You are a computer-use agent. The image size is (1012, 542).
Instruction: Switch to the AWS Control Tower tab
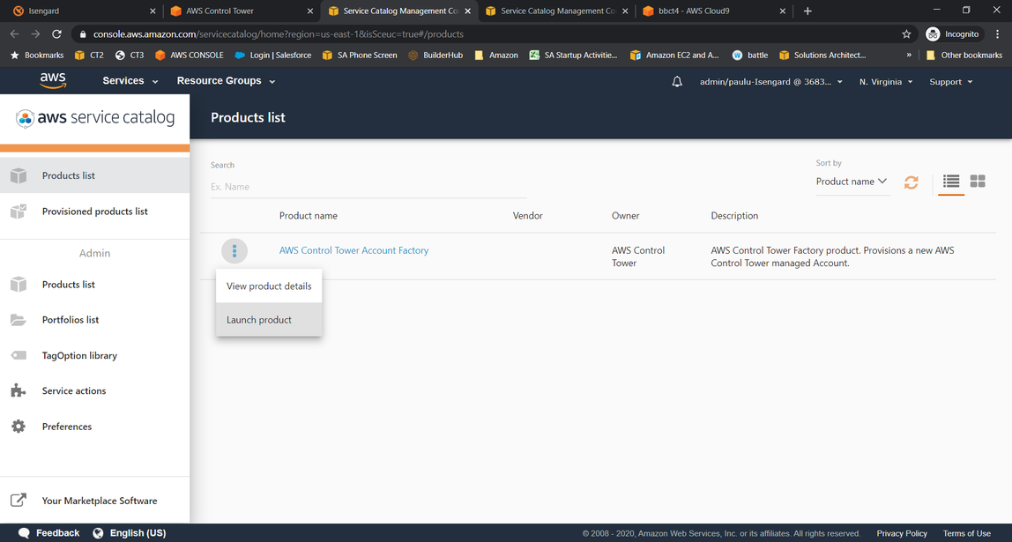click(x=241, y=11)
